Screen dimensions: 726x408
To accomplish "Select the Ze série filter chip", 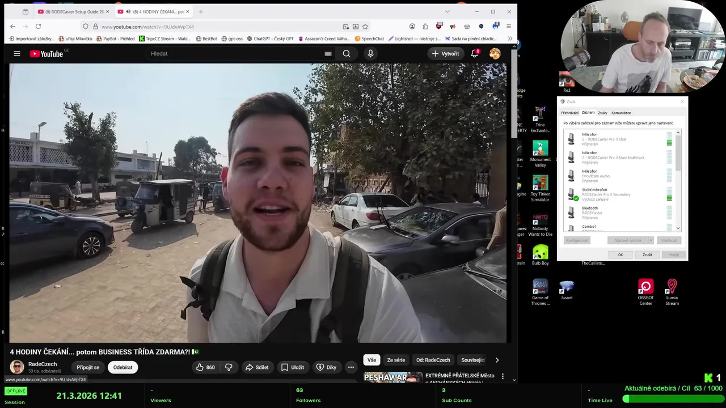I will tap(396, 360).
